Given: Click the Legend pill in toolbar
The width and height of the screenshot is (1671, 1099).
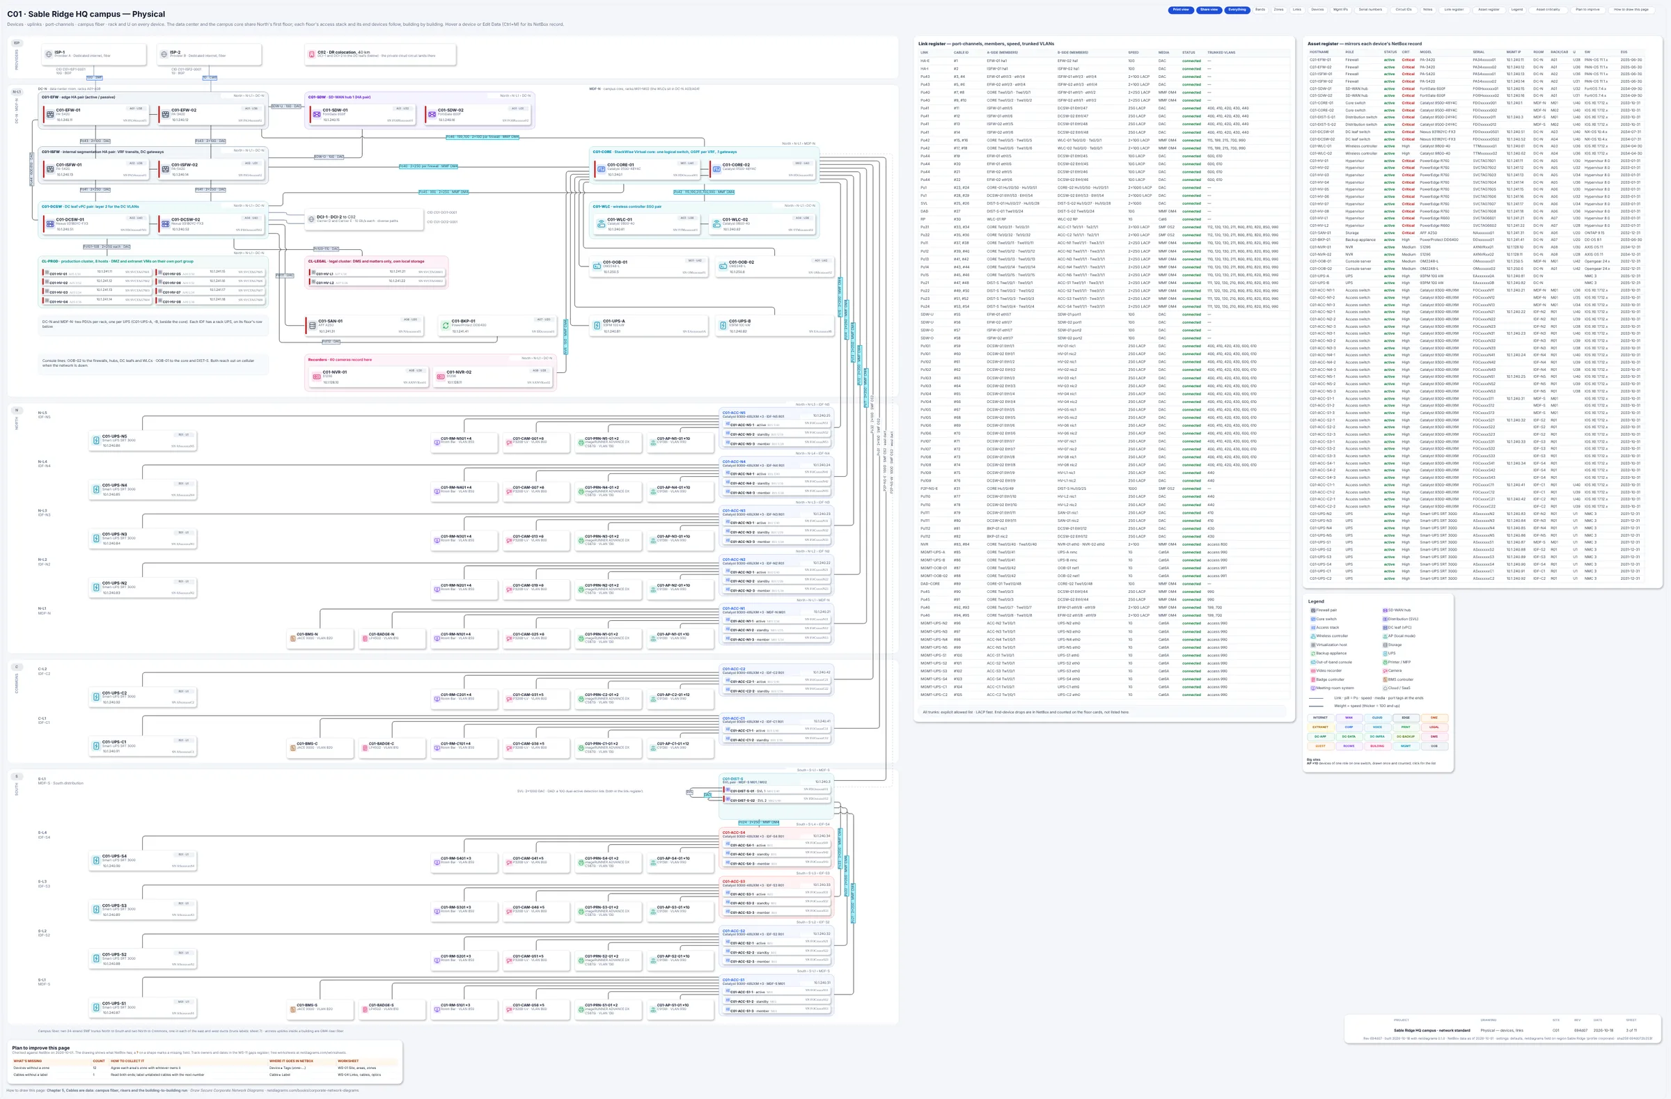Looking at the screenshot, I should pos(1516,10).
